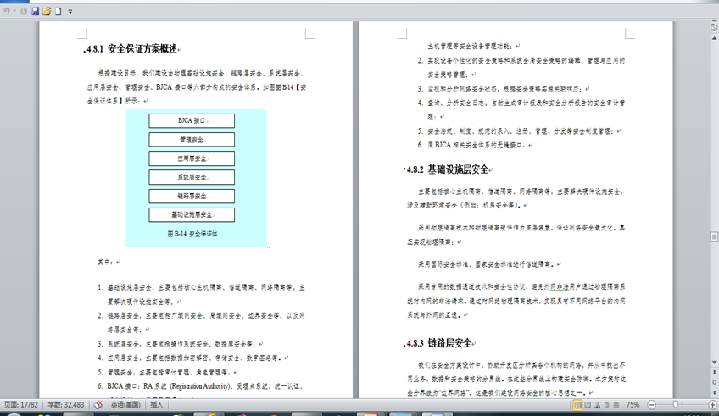Save the document with the floppy disk icon

point(36,11)
